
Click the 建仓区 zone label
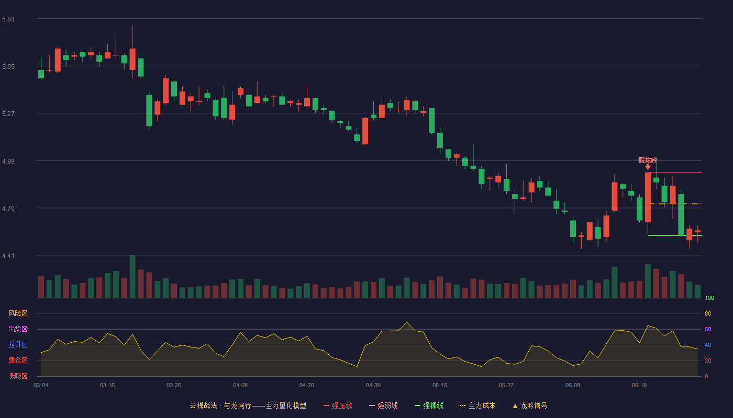click(18, 361)
